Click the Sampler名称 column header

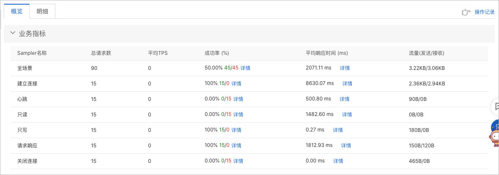tap(32, 53)
